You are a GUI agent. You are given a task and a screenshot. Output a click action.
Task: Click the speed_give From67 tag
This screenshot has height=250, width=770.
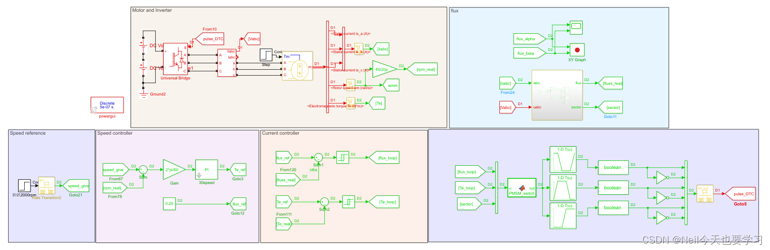tap(115, 170)
